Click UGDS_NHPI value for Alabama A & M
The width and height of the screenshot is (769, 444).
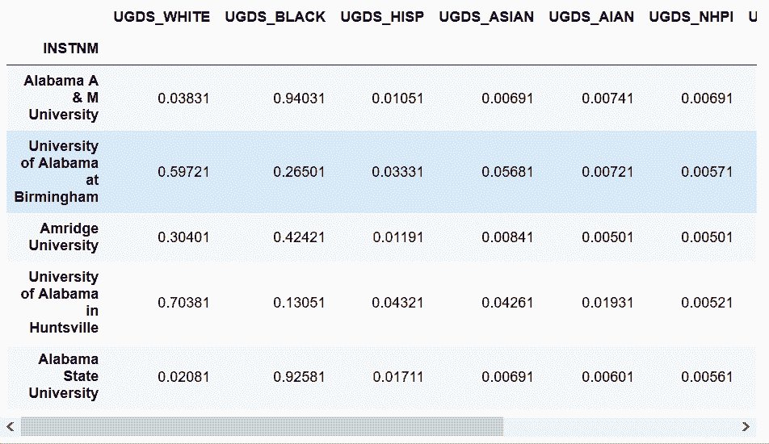click(x=708, y=98)
